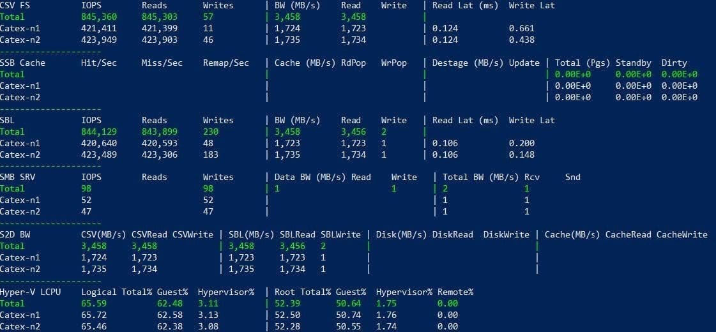Select the Data BW (MB/s) column header
This screenshot has height=332, width=716.
pos(310,177)
